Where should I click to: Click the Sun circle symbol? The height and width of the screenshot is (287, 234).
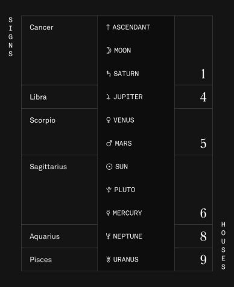(x=109, y=167)
